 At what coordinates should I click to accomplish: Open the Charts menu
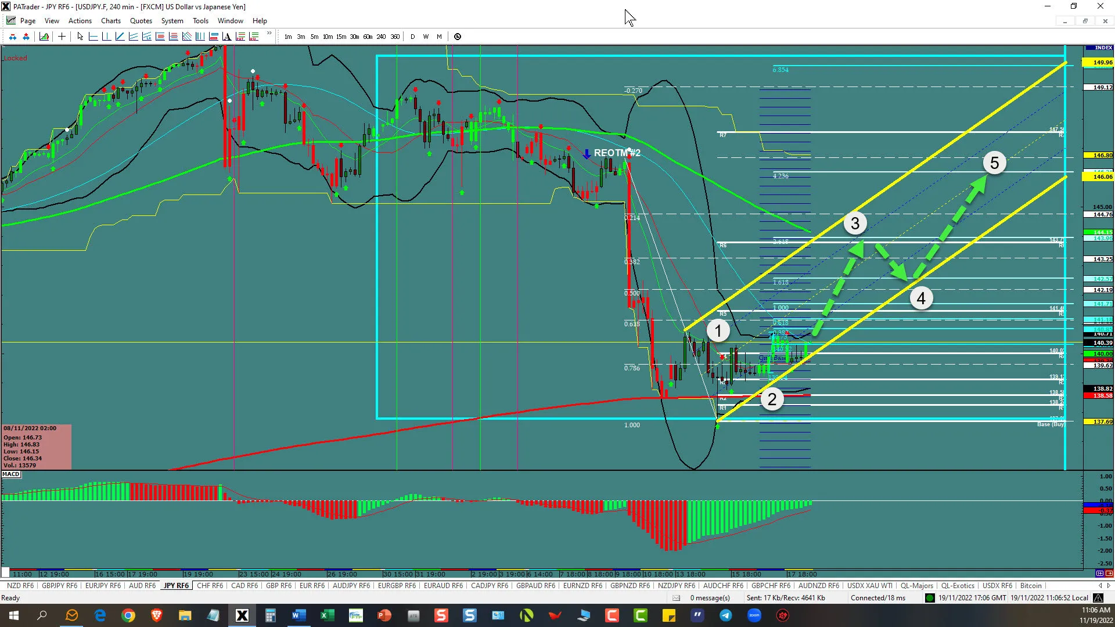click(111, 21)
